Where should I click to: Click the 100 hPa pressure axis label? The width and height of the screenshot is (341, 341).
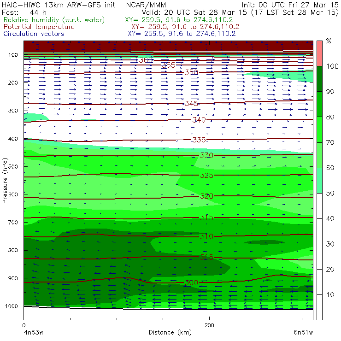[13, 55]
